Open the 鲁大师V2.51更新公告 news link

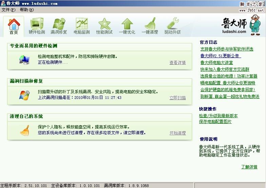point(220,56)
